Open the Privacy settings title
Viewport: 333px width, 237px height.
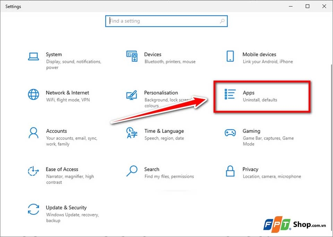tap(251, 169)
